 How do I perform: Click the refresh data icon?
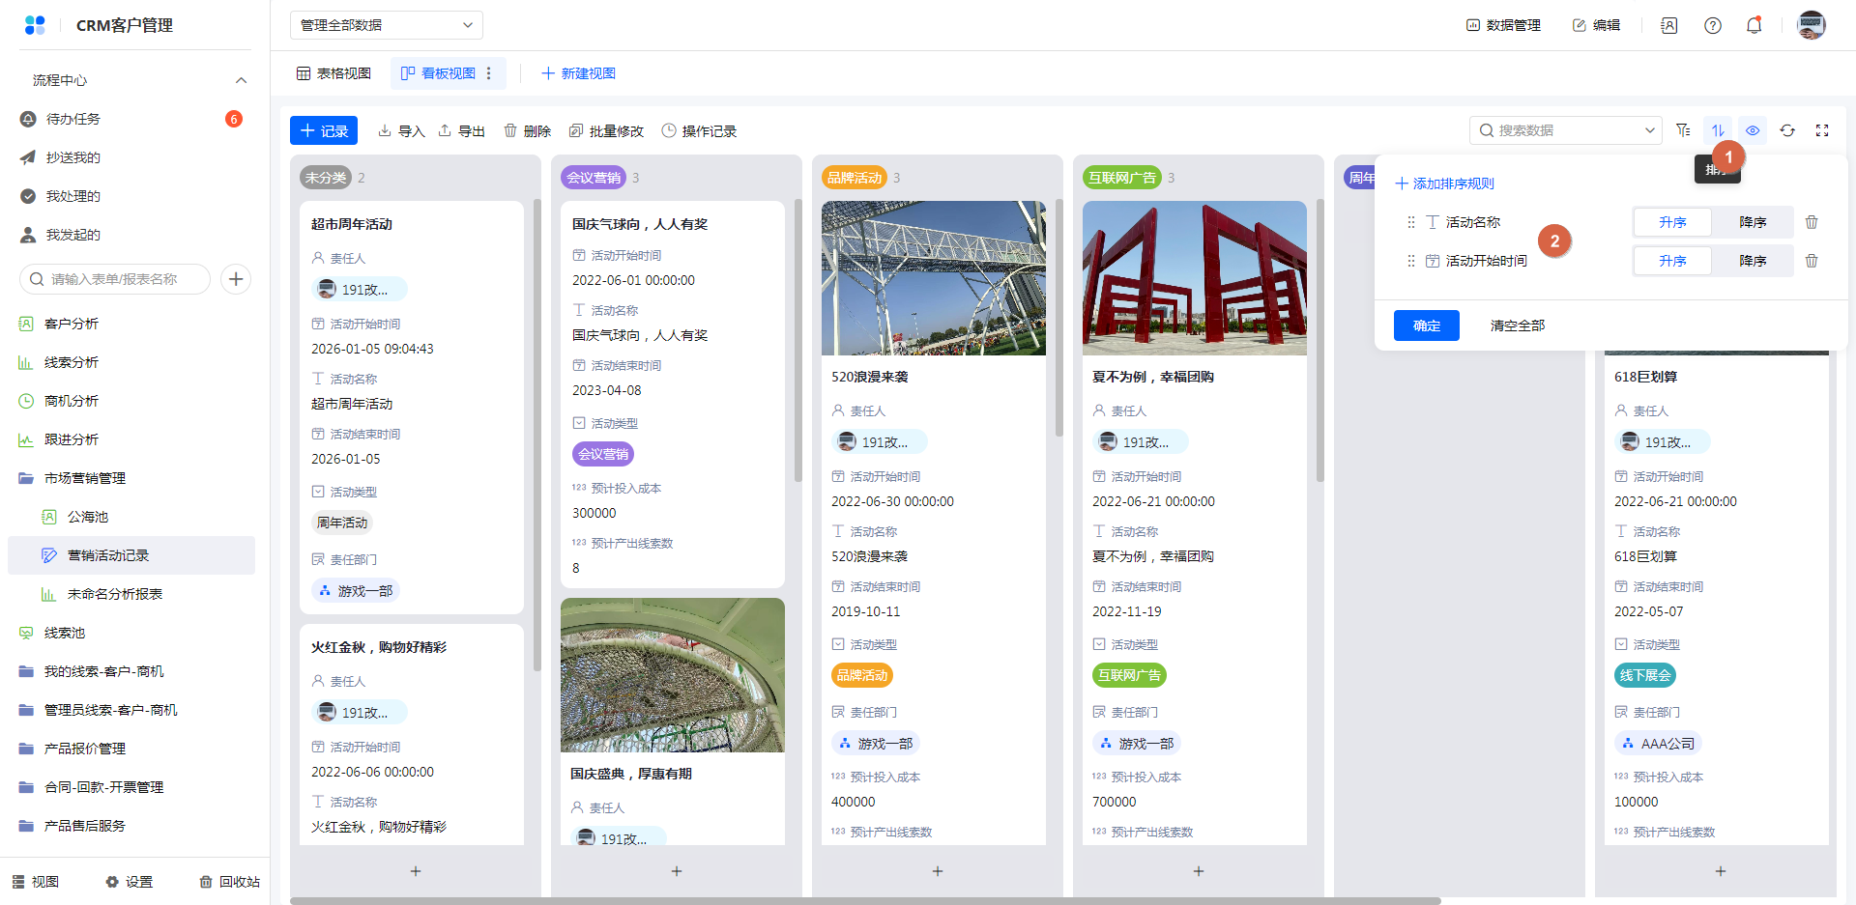point(1787,130)
